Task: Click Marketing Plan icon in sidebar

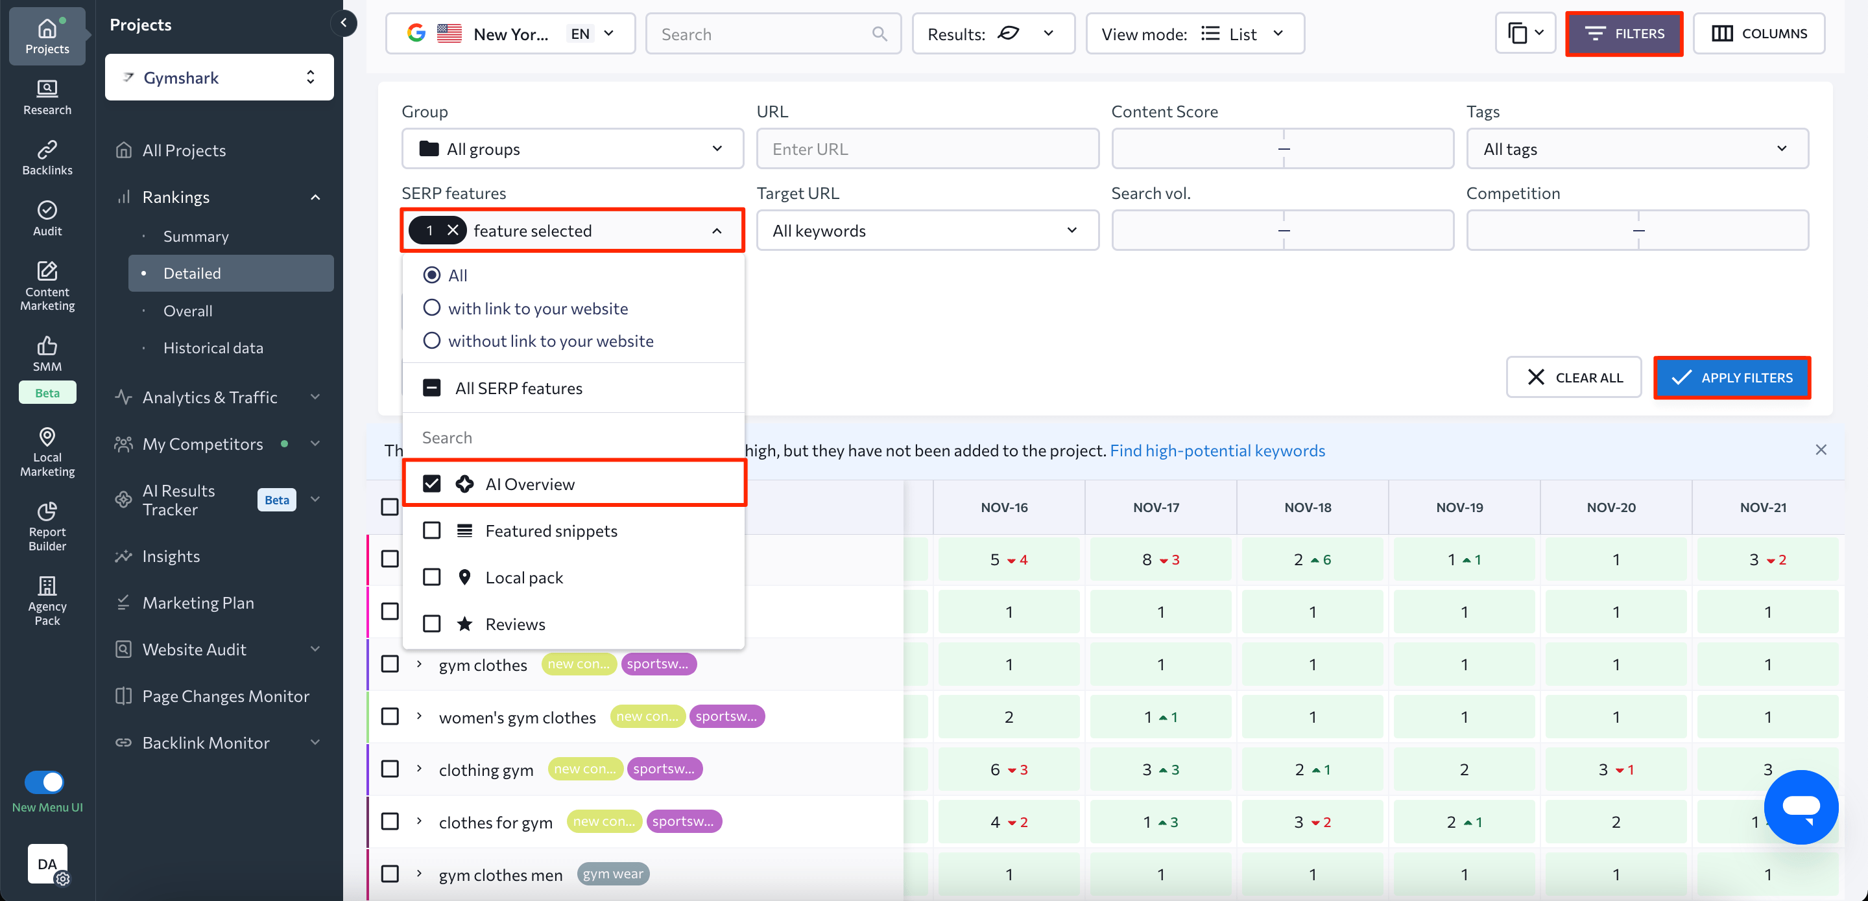Action: point(124,602)
